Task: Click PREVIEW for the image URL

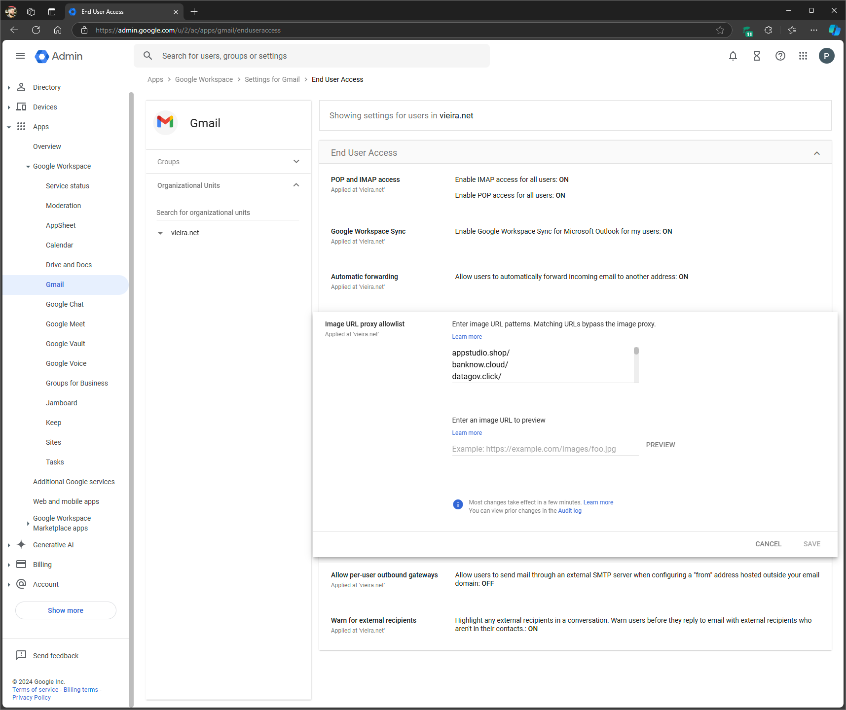Action: coord(661,445)
